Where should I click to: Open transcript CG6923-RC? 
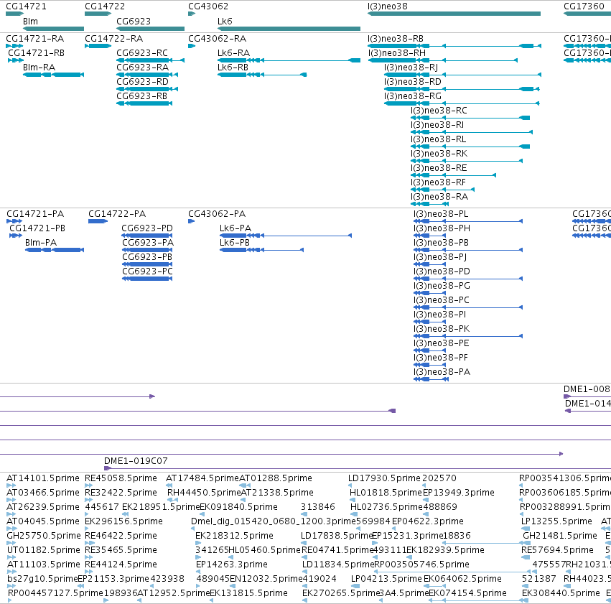click(x=142, y=53)
